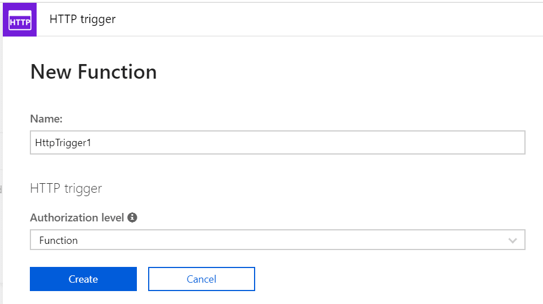Focus the Name input field

(x=277, y=143)
